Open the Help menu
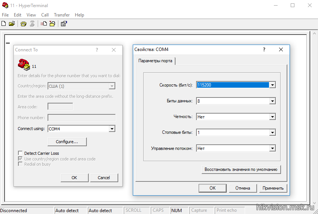Image resolution: width=318 pixels, height=214 pixels. [79, 15]
